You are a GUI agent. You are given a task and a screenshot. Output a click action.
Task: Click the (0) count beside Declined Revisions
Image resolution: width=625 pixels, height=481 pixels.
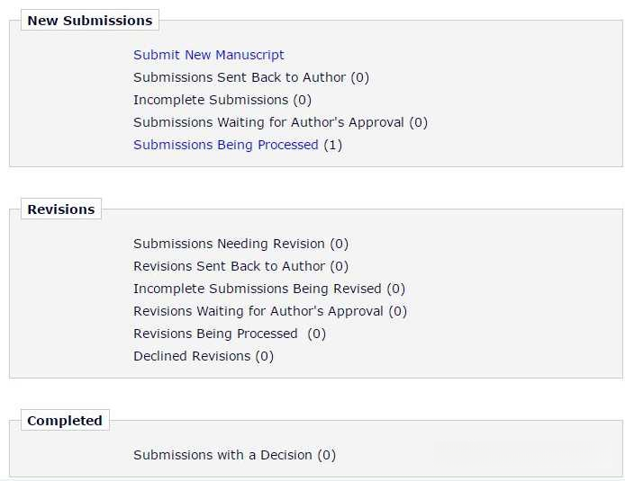pos(264,356)
